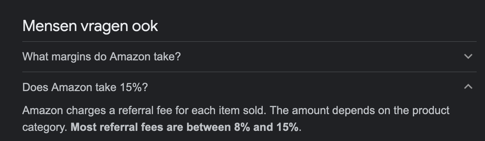
Task: Click "product" at end of answer's first line
Action: point(431,111)
